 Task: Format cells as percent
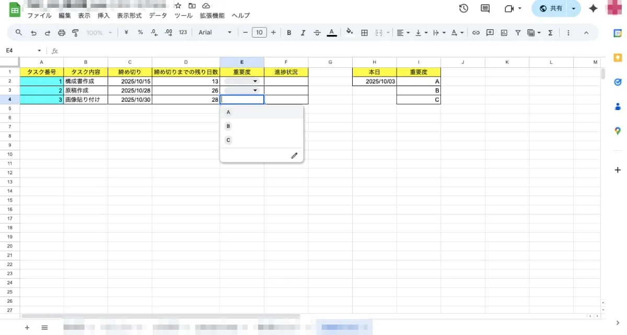[139, 32]
